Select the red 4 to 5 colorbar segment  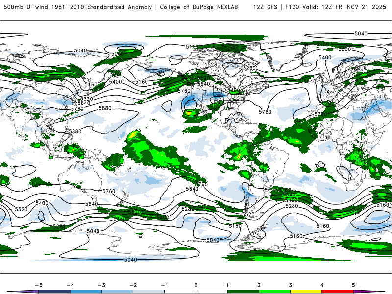coord(338,292)
